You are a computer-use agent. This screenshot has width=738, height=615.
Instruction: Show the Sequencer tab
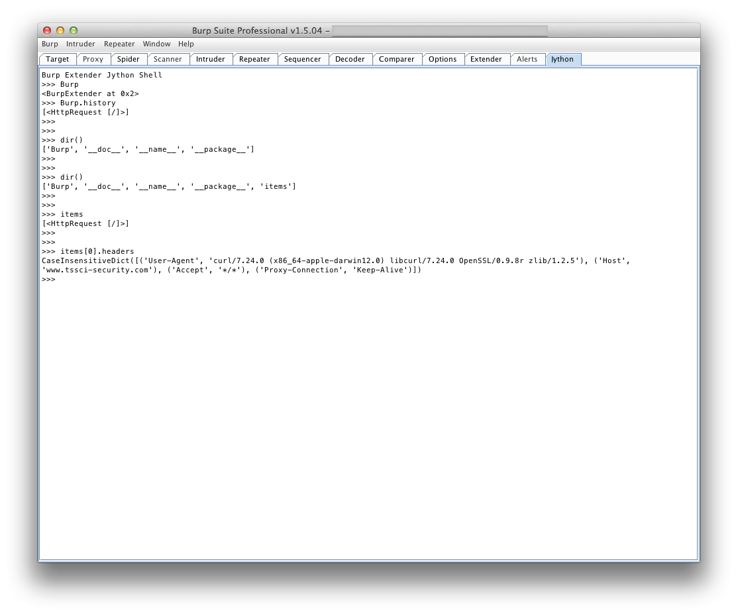point(303,59)
